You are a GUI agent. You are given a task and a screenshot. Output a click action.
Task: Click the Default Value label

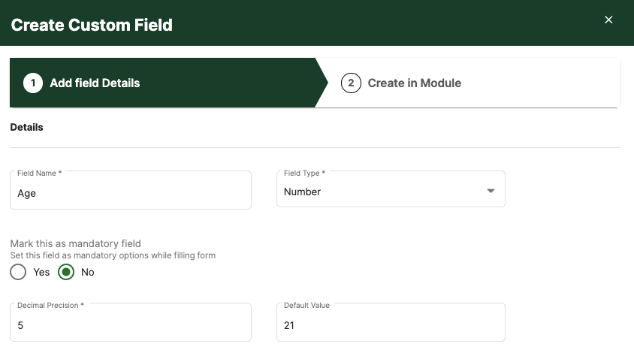click(306, 305)
